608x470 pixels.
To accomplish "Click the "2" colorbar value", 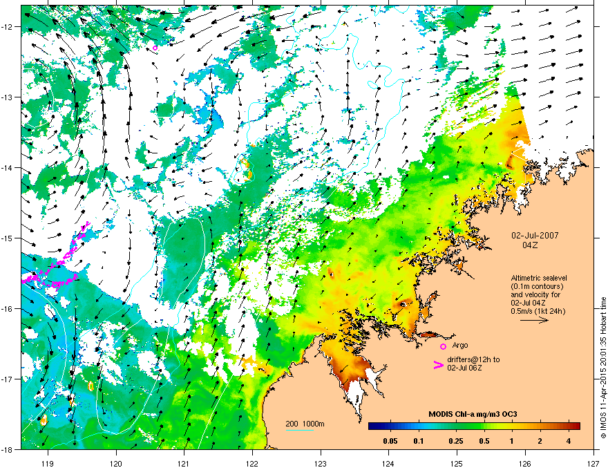I will click(540, 441).
